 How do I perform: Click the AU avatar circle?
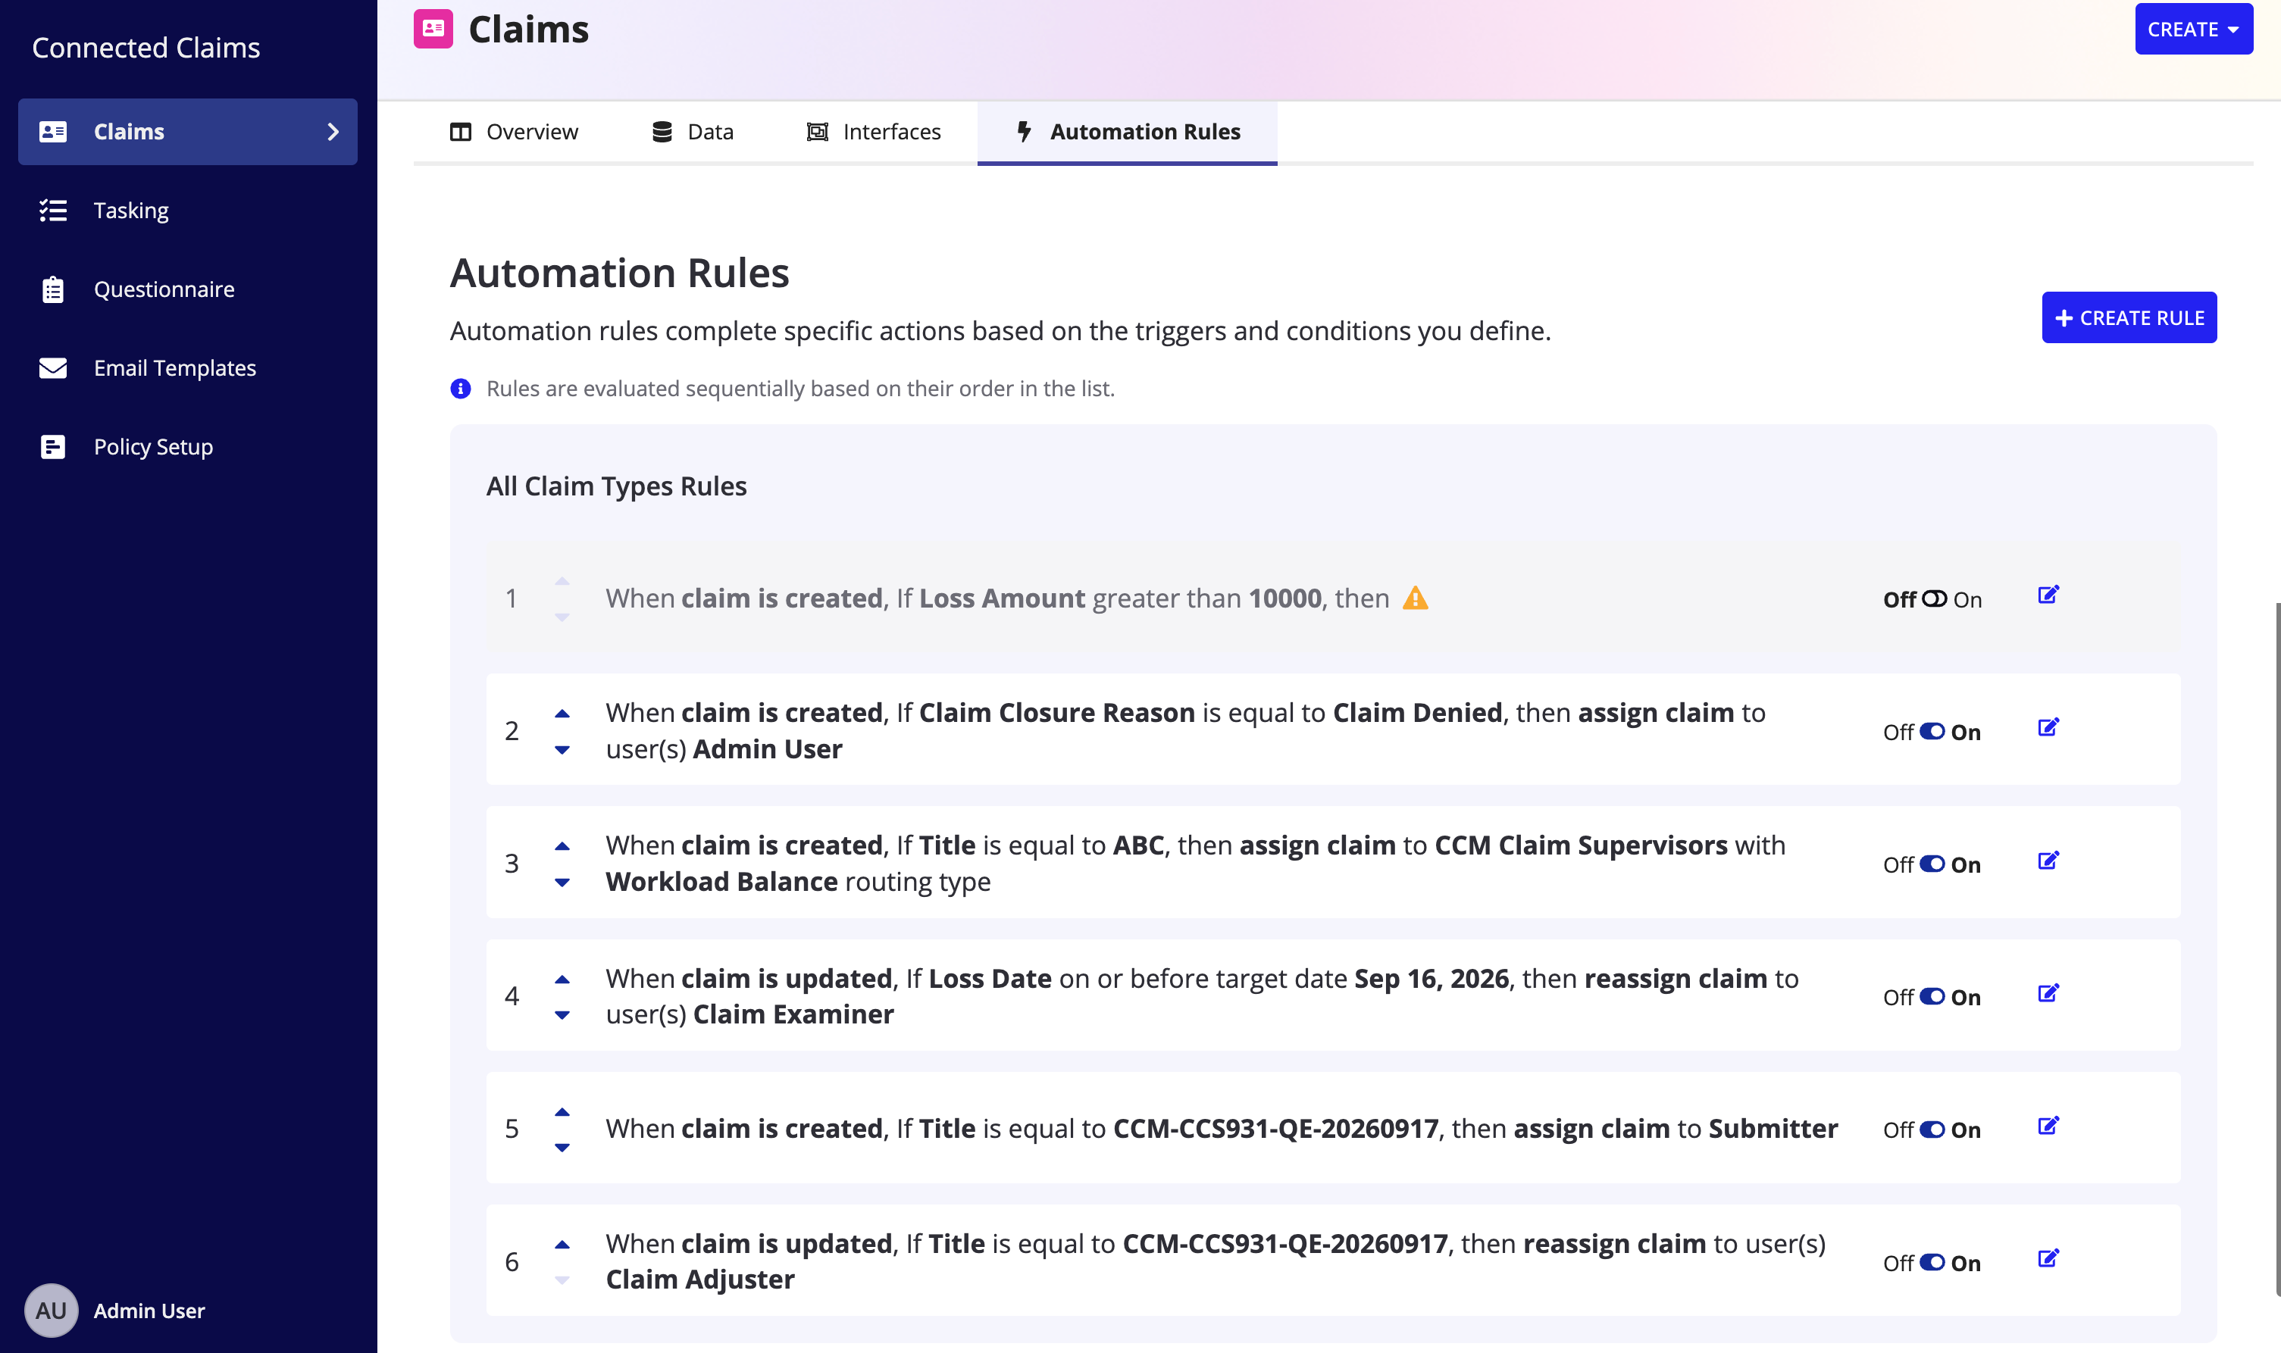pos(51,1310)
